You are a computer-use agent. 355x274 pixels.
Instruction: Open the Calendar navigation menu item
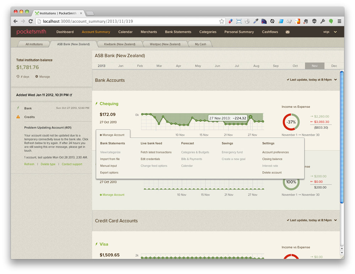pos(125,32)
